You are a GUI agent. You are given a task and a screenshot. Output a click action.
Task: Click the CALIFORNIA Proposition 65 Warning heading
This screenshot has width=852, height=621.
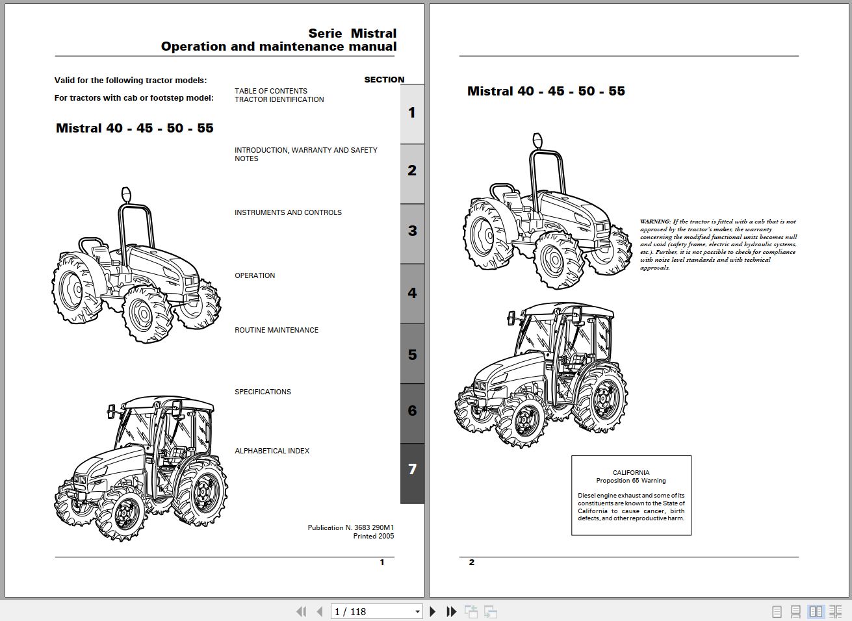[x=631, y=477]
